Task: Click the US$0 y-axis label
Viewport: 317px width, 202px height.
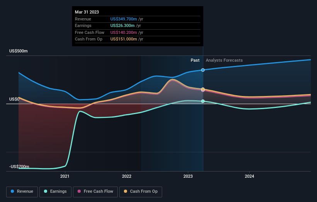Action: coord(14,99)
